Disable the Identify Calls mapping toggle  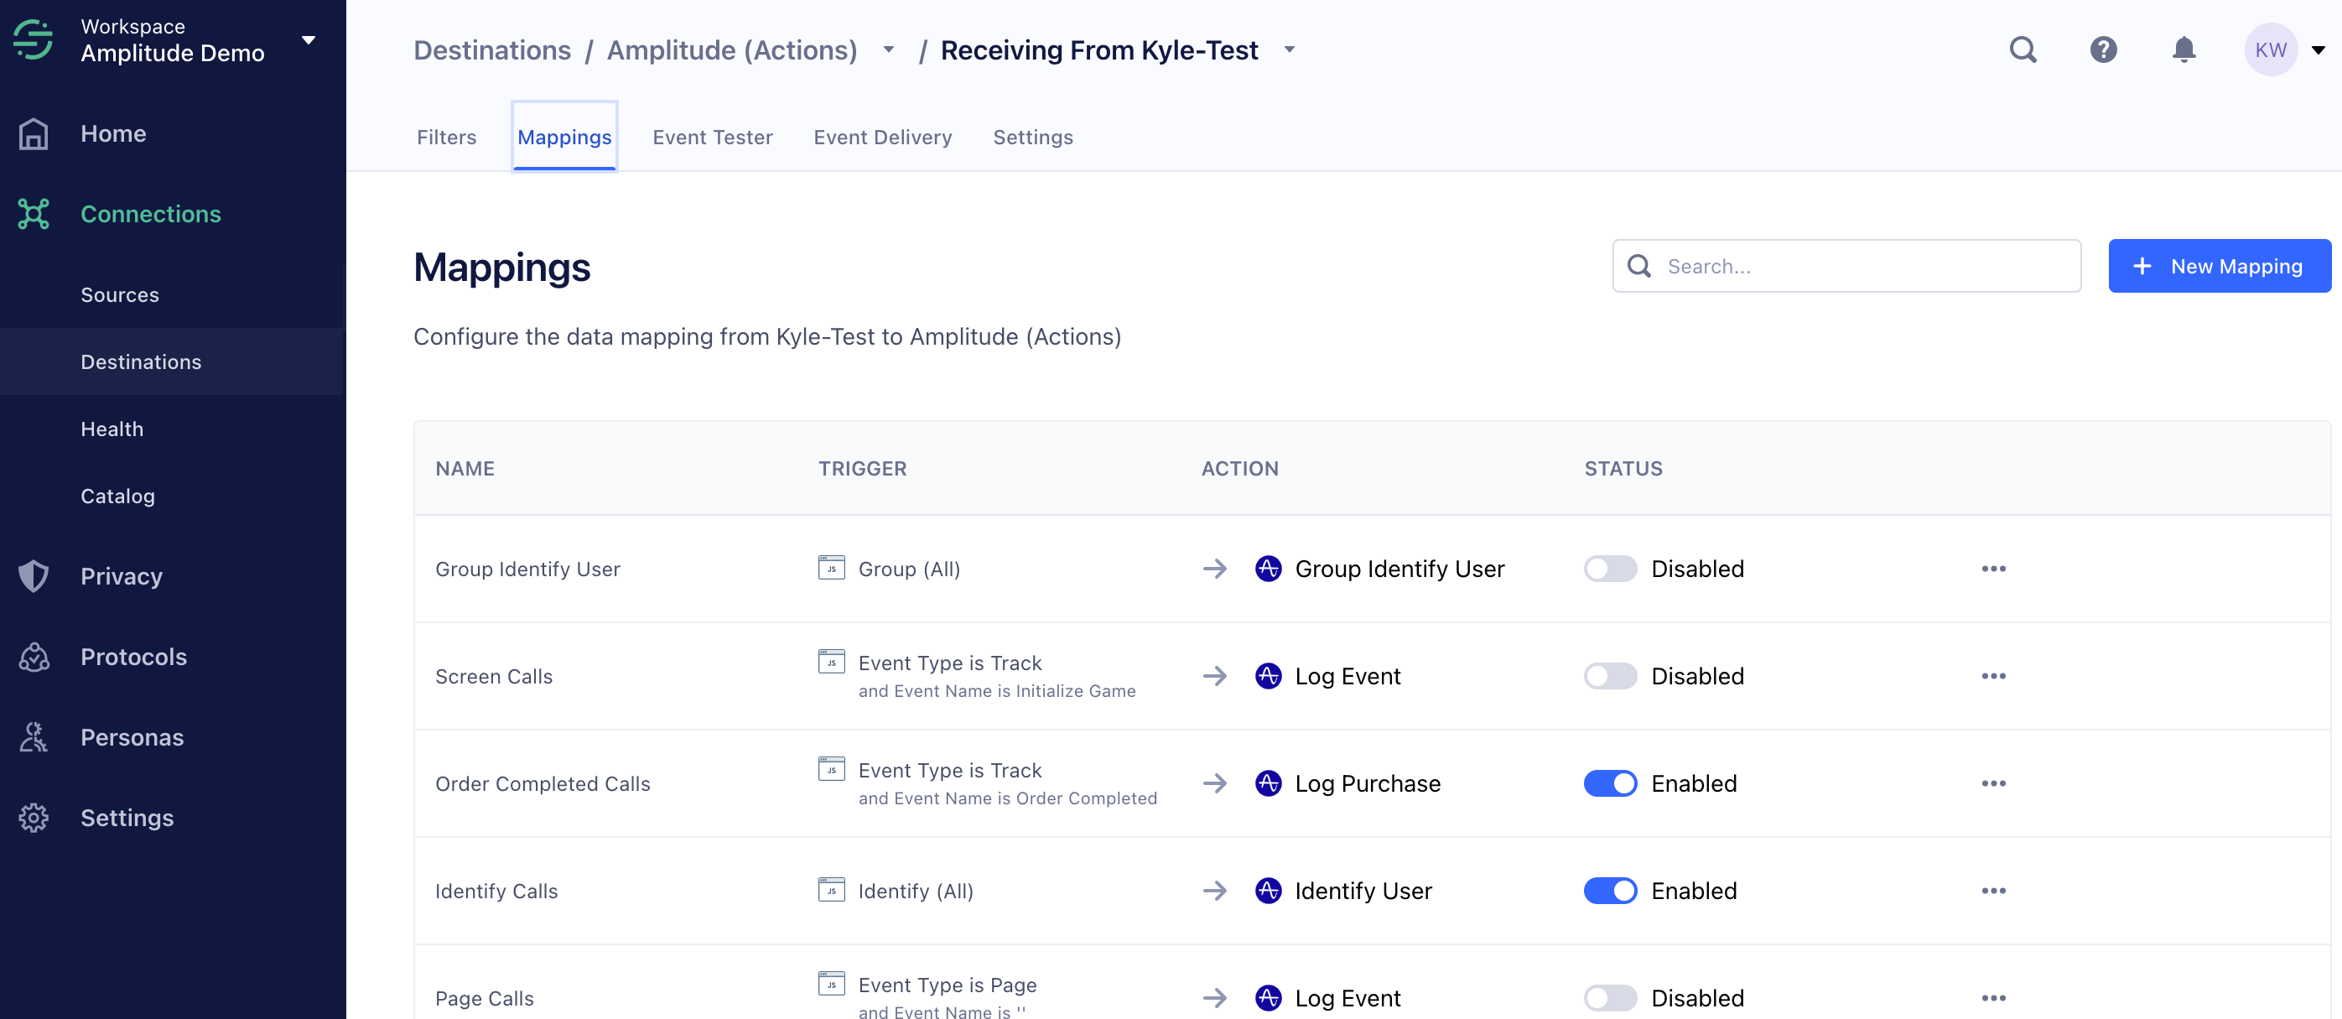[1609, 890]
